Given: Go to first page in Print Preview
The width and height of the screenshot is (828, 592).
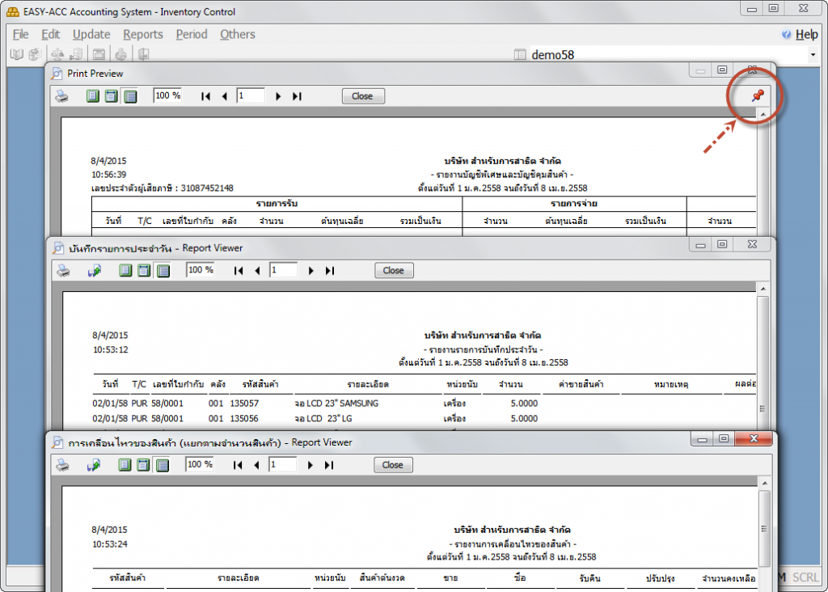Looking at the screenshot, I should [x=205, y=96].
